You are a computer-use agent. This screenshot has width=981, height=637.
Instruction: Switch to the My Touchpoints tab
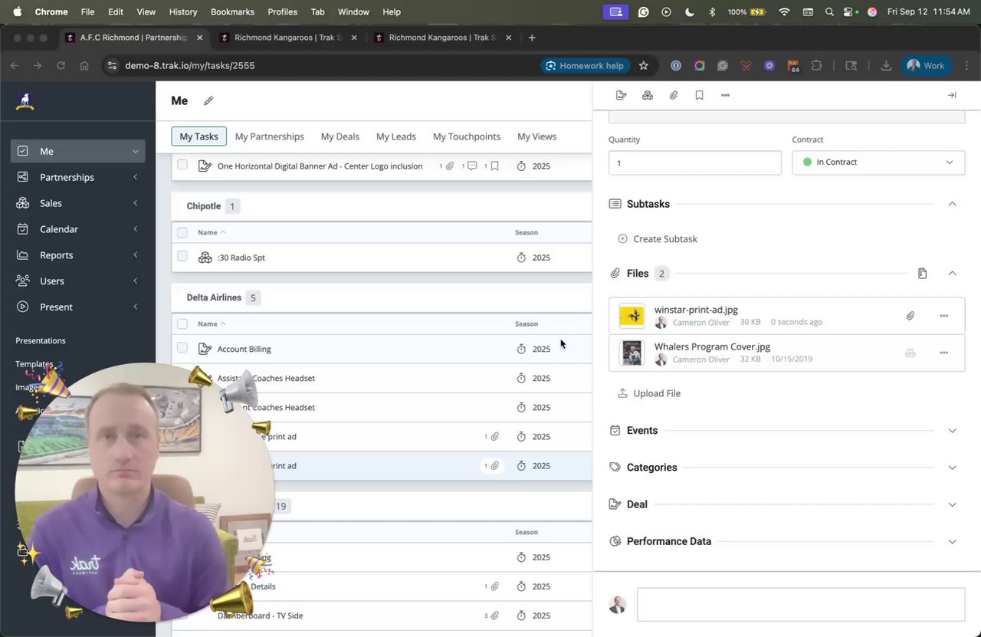467,136
